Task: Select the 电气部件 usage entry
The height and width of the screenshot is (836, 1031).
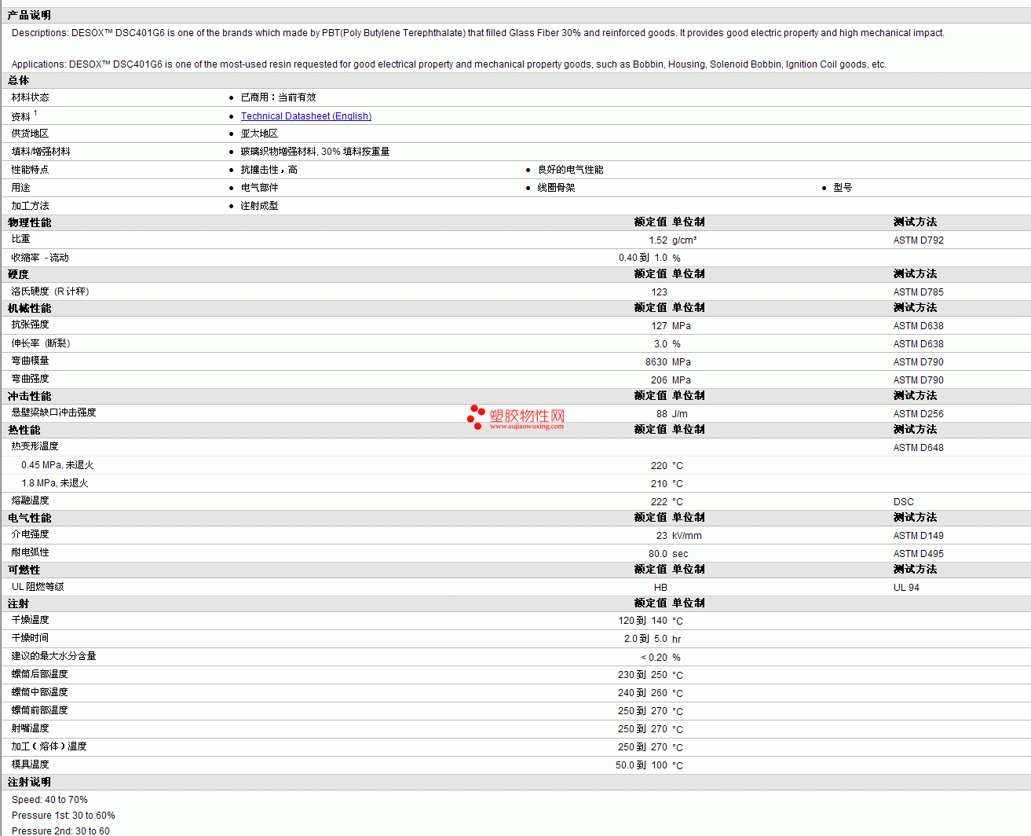Action: point(259,188)
